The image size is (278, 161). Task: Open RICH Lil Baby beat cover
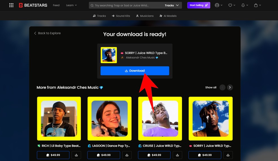tap(59, 118)
